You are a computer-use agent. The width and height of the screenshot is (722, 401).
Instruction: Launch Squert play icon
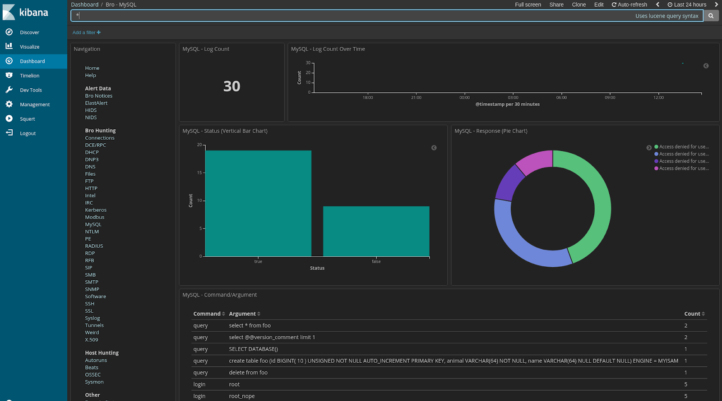(9, 118)
